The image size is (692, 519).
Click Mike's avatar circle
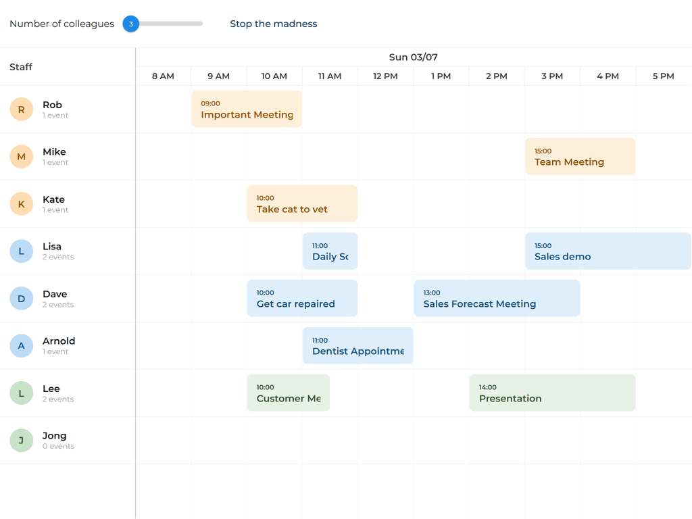coord(21,156)
